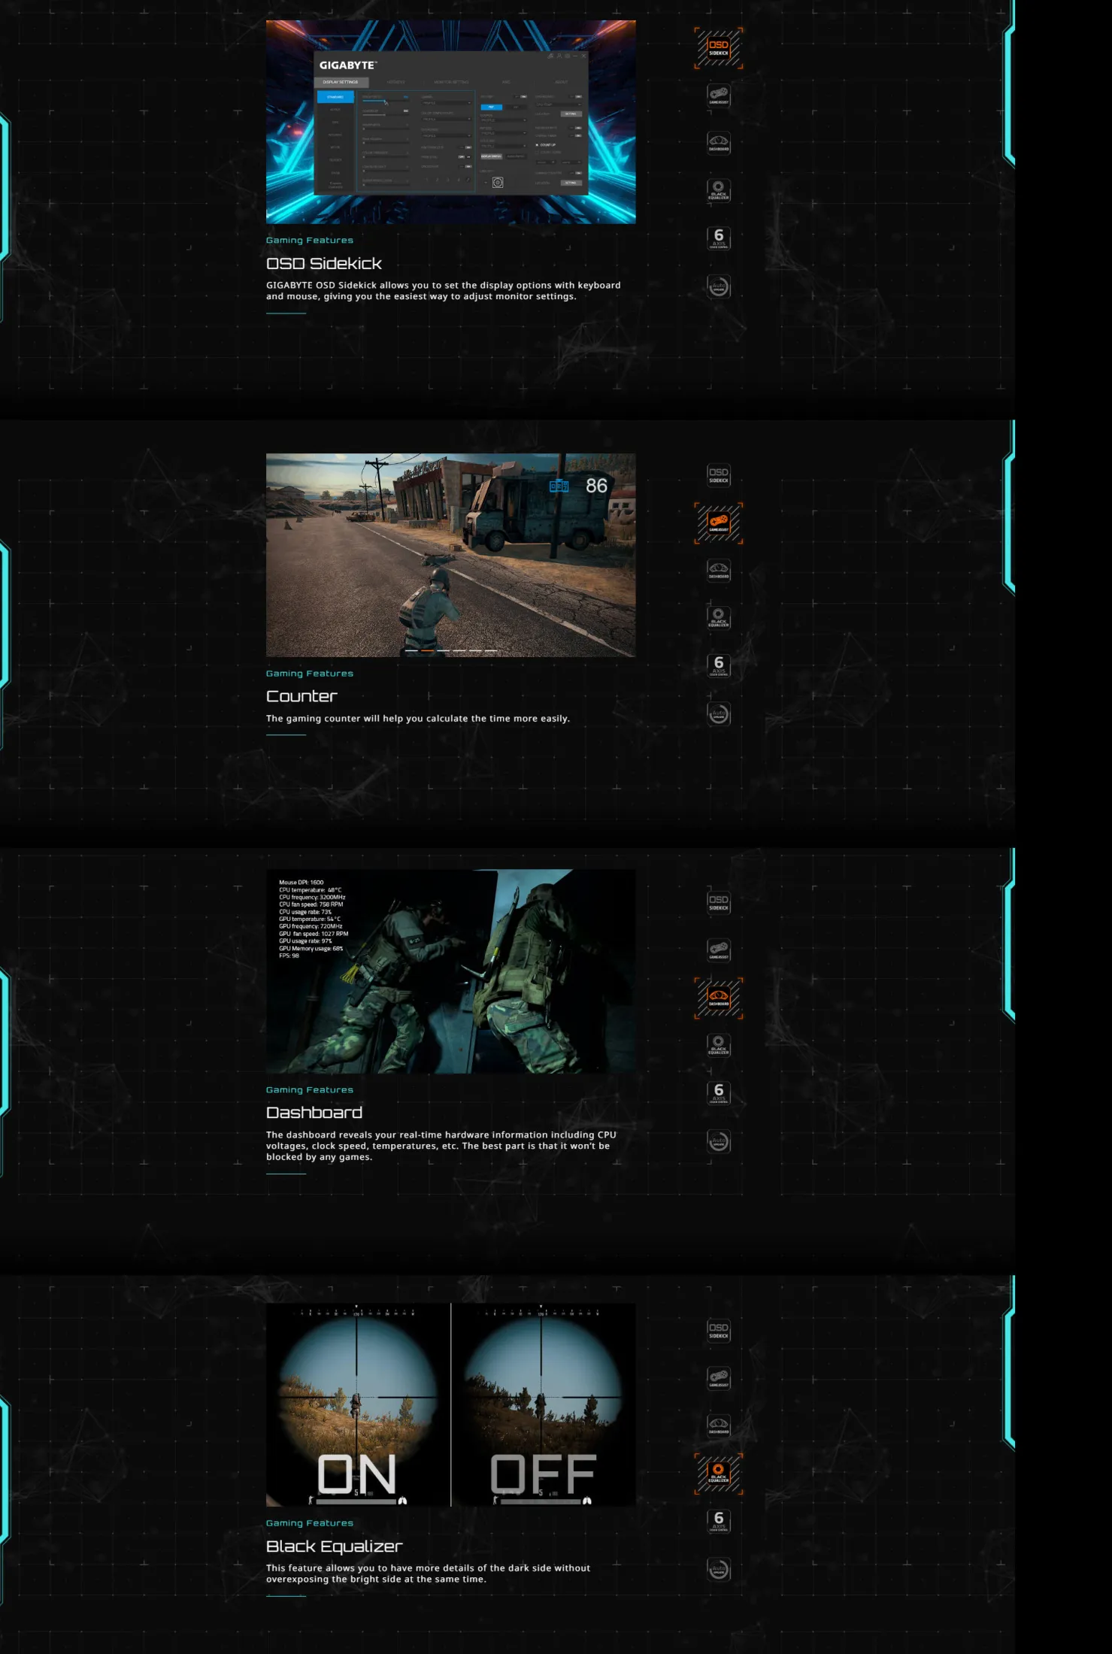The width and height of the screenshot is (1112, 1654).
Task: Choose GameAssist icon in Black Equalizer section
Action: [x=718, y=1377]
